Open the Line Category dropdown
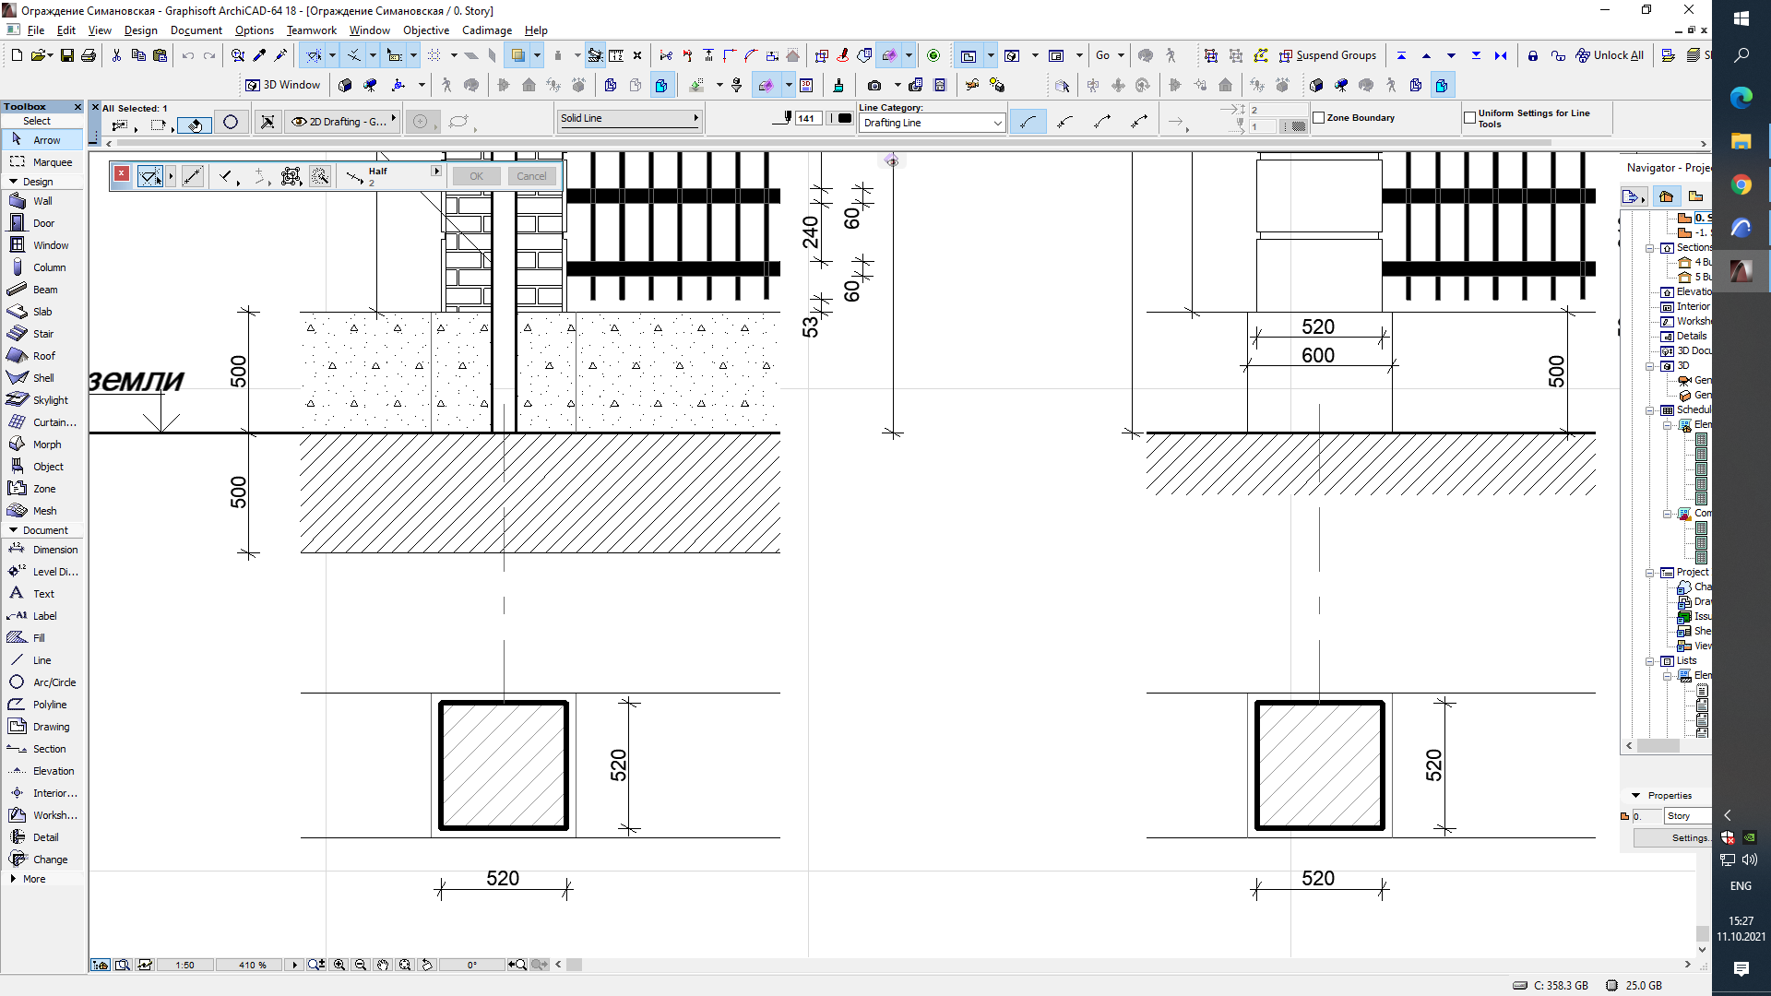 [x=932, y=123]
